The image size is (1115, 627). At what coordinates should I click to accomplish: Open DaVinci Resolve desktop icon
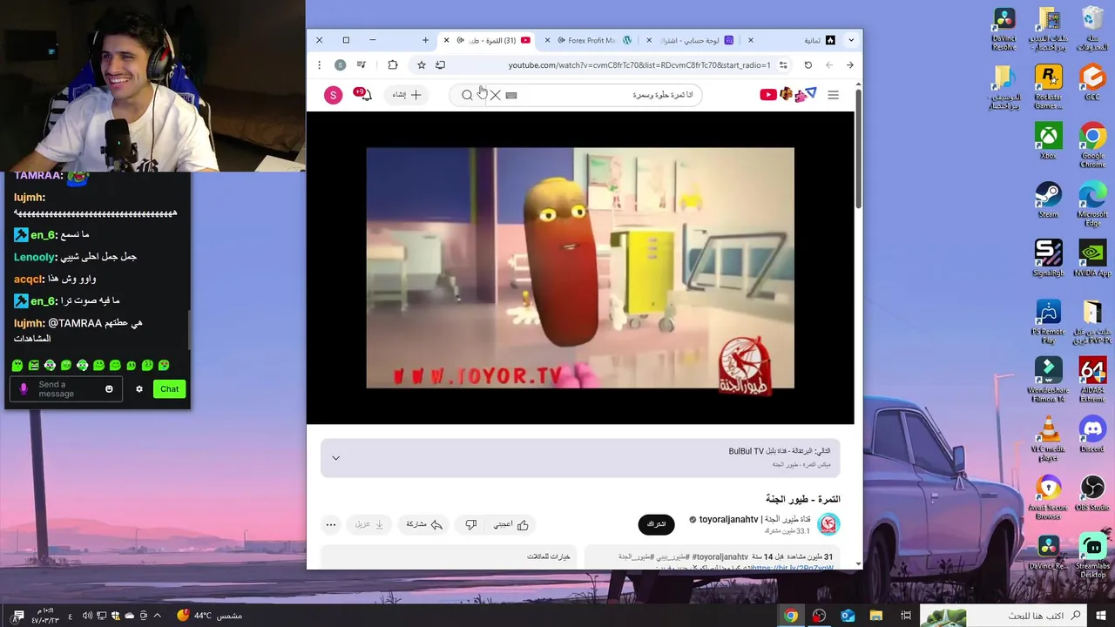[1004, 30]
